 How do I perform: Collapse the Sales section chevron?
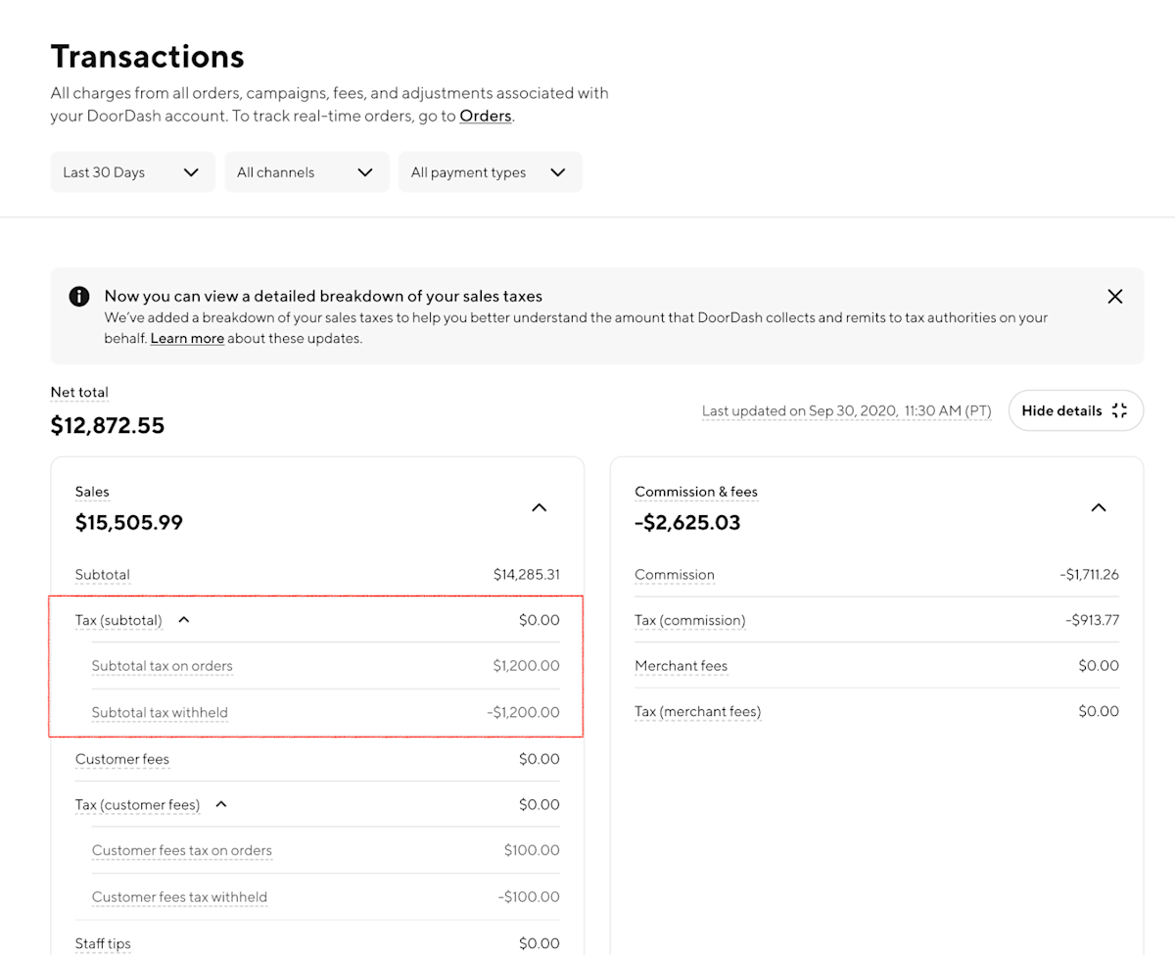tap(539, 507)
